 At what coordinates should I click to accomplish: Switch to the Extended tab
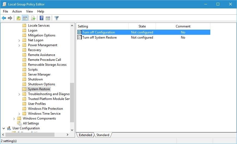tap(85, 135)
